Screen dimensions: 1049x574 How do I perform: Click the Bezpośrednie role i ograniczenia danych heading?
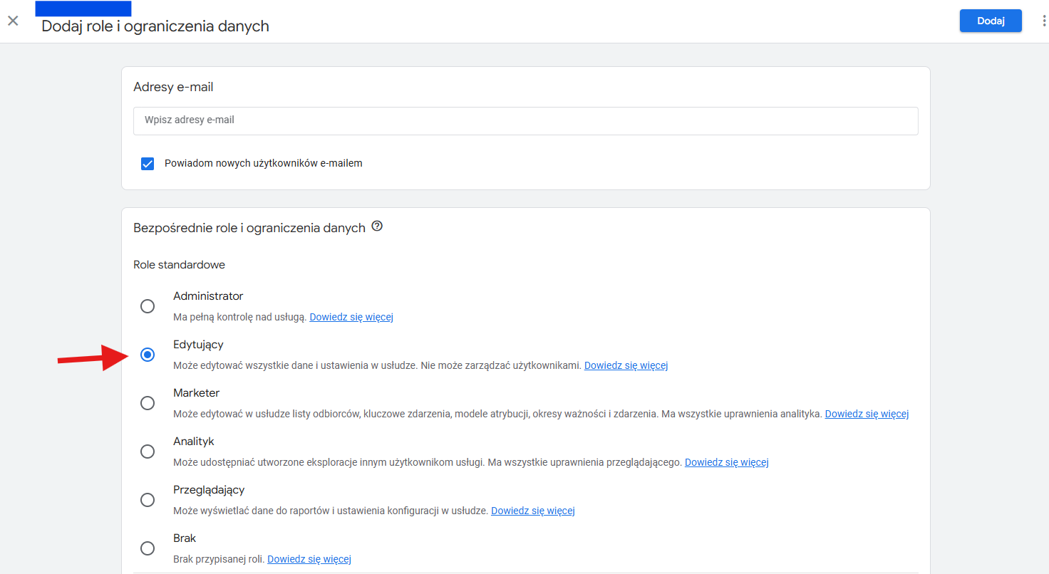pos(249,228)
